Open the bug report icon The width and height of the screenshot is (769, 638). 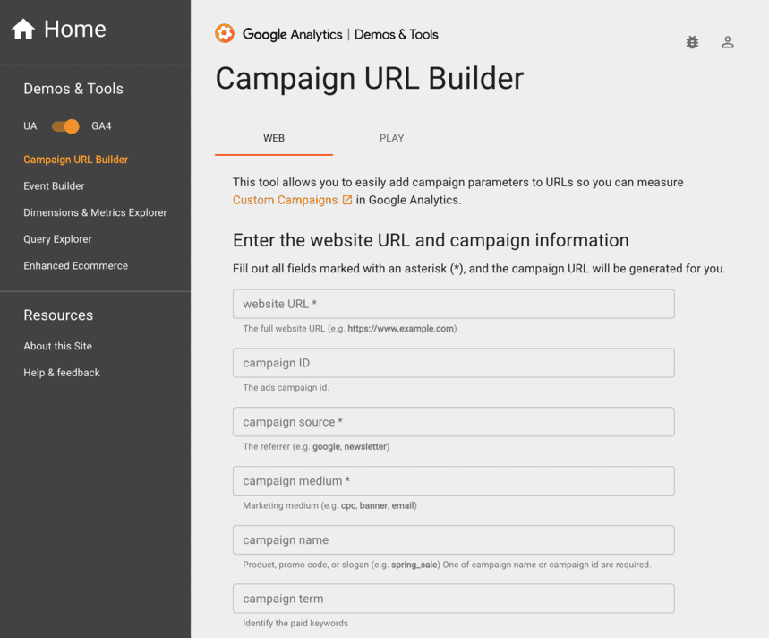[692, 42]
